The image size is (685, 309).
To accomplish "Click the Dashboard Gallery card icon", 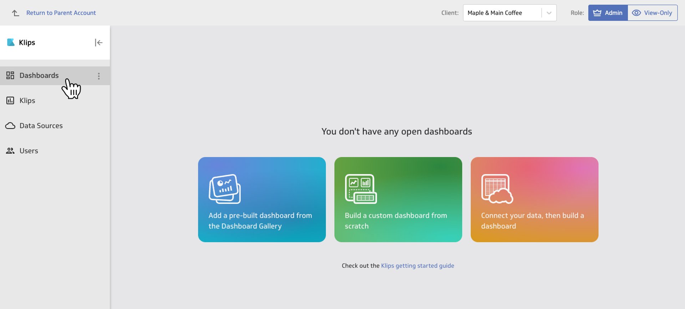I will [225, 189].
